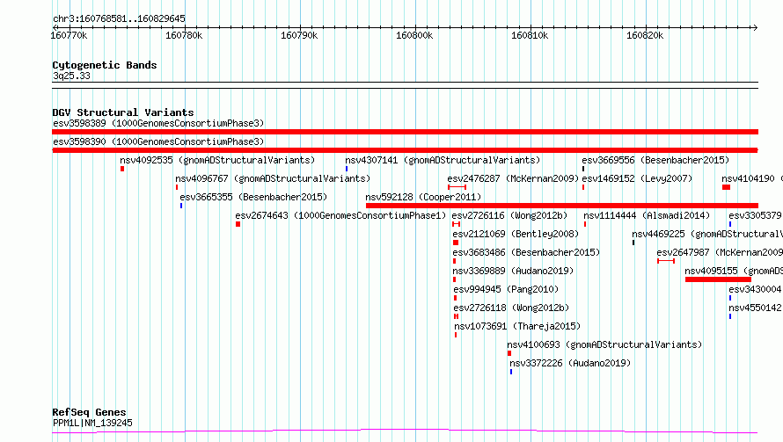Select esv3430004 variant label

756,289
